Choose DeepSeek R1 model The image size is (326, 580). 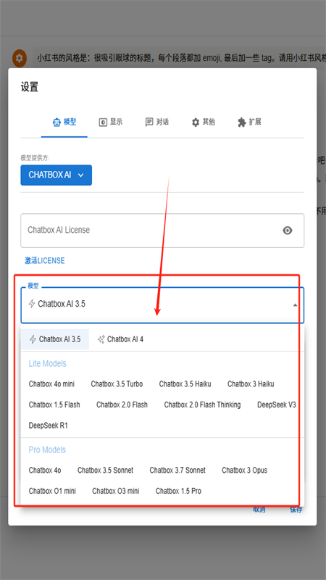coord(48,426)
